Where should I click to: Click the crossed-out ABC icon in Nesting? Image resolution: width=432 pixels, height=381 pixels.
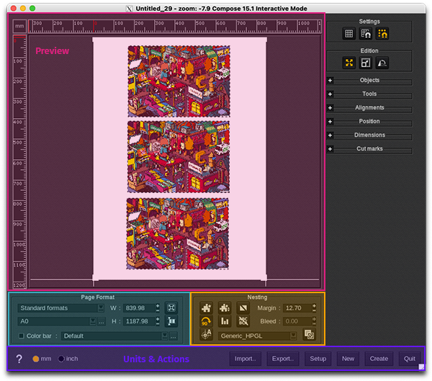point(243,321)
